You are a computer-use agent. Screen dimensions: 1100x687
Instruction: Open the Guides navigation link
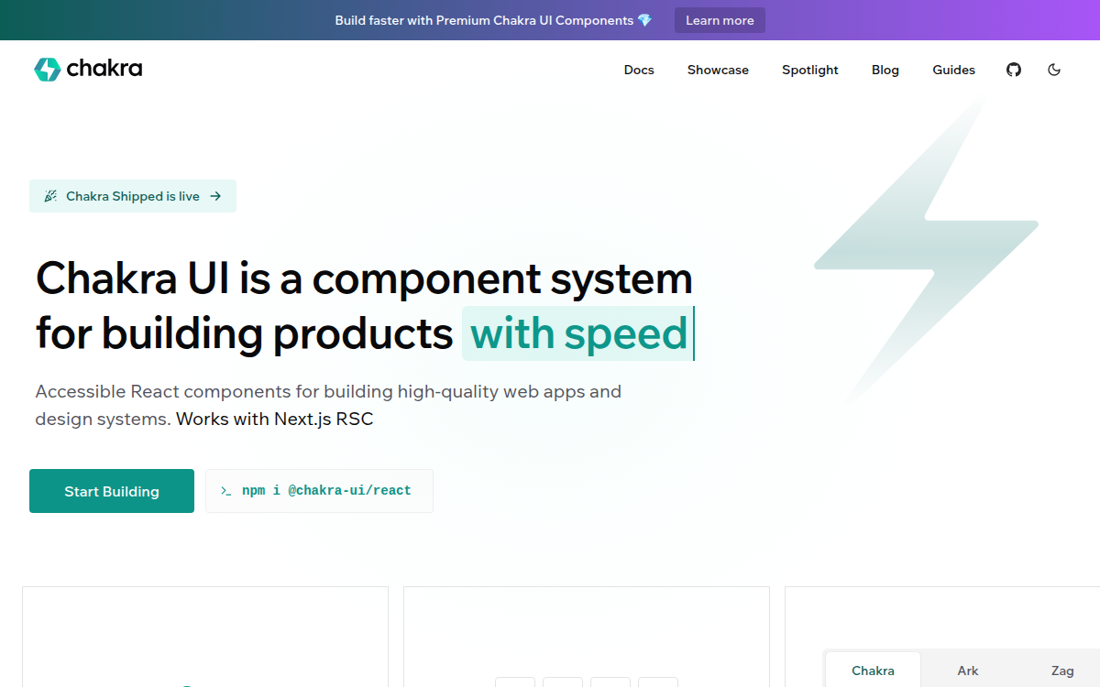pos(954,70)
